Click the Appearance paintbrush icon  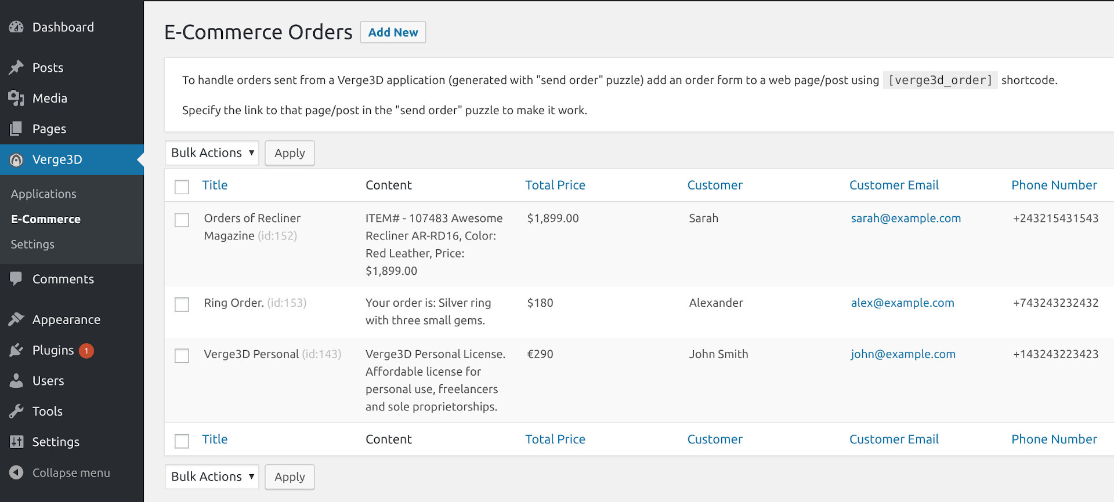16,319
